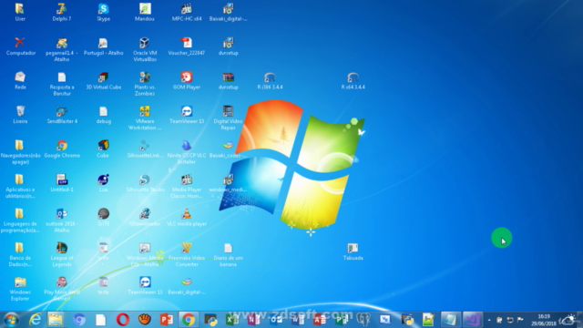Open the League of Legends shortcut
The width and height of the screenshot is (583, 328).
pyautogui.click(x=62, y=254)
